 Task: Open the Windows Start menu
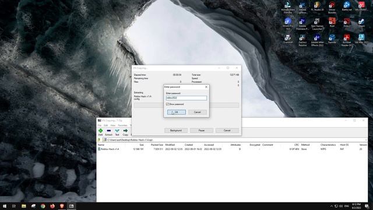5,206
